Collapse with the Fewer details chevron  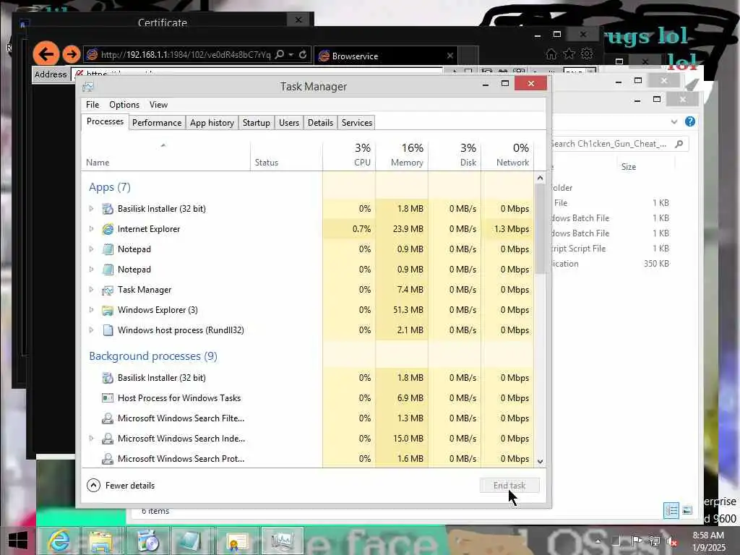(93, 485)
